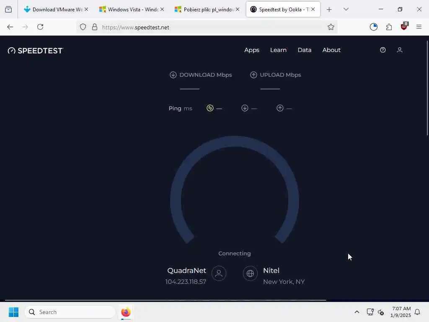Click the ISP user profile icon
429x322 pixels.
(219, 273)
